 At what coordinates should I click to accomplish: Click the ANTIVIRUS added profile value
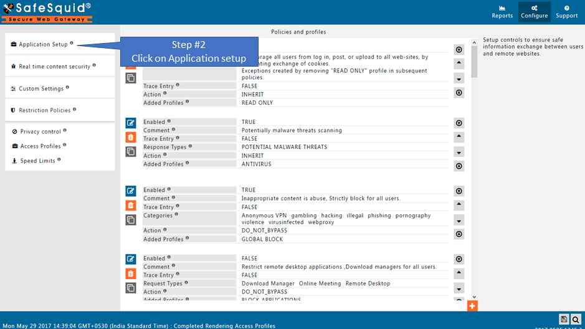[x=256, y=164]
